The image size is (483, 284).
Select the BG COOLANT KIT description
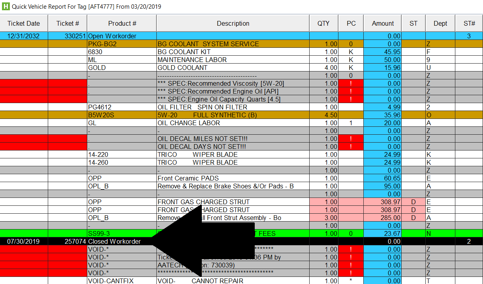pyautogui.click(x=184, y=52)
